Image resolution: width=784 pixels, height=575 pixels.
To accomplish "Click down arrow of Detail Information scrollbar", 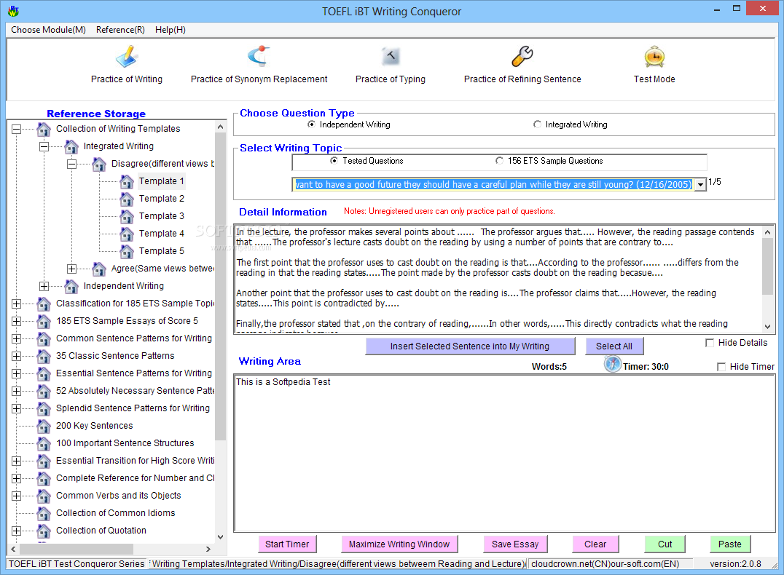I will [767, 328].
